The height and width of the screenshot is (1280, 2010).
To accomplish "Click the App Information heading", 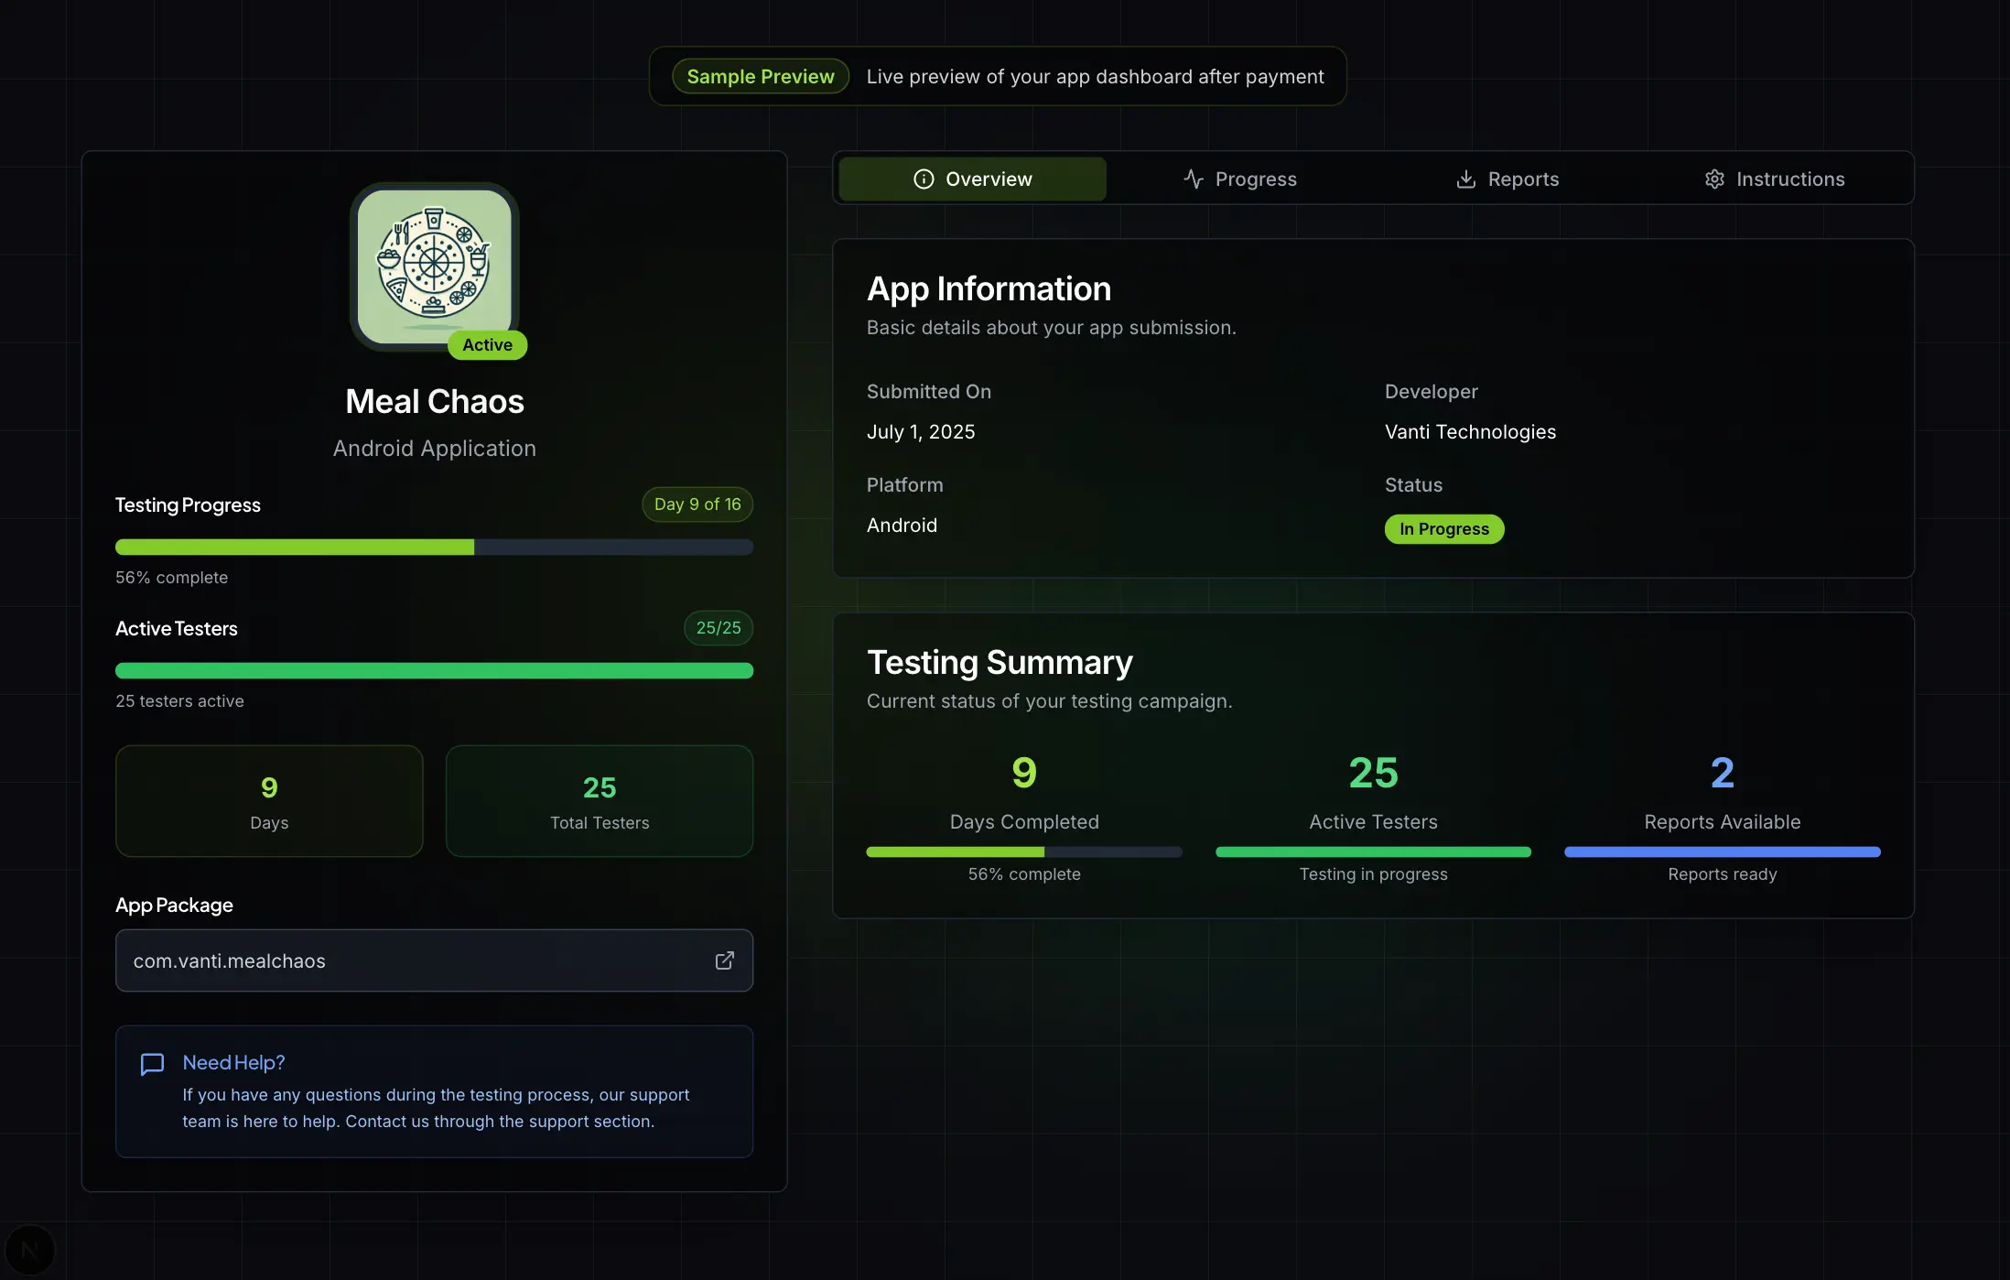I will (x=989, y=289).
